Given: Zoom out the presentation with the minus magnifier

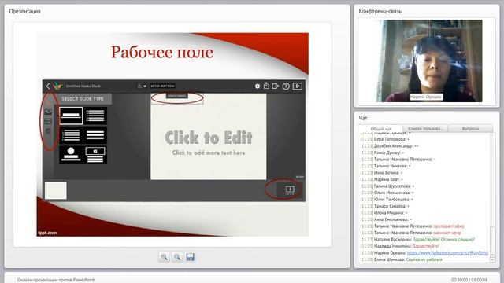Looking at the screenshot, I should (x=177, y=257).
